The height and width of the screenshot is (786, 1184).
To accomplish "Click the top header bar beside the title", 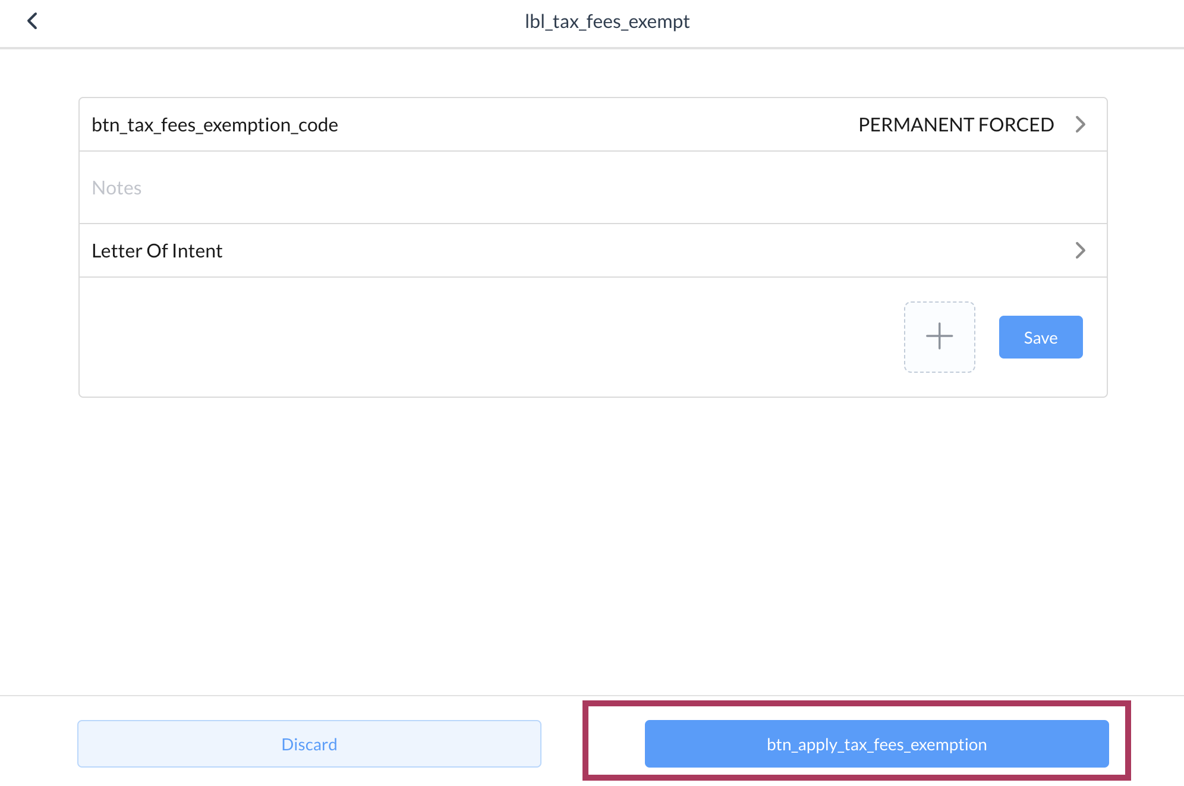I will pos(892,22).
